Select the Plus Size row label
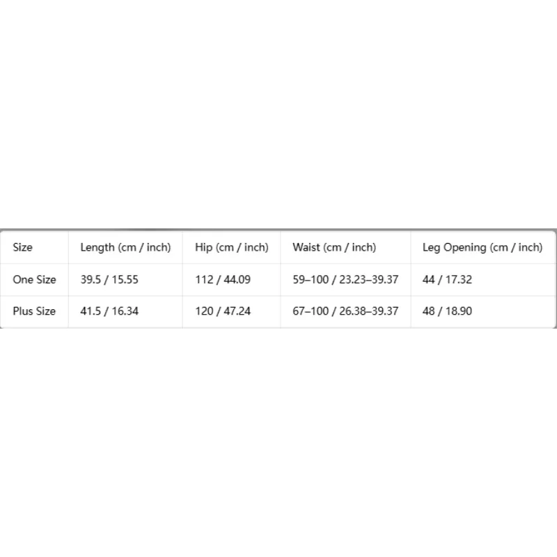557x557 pixels. (34, 311)
